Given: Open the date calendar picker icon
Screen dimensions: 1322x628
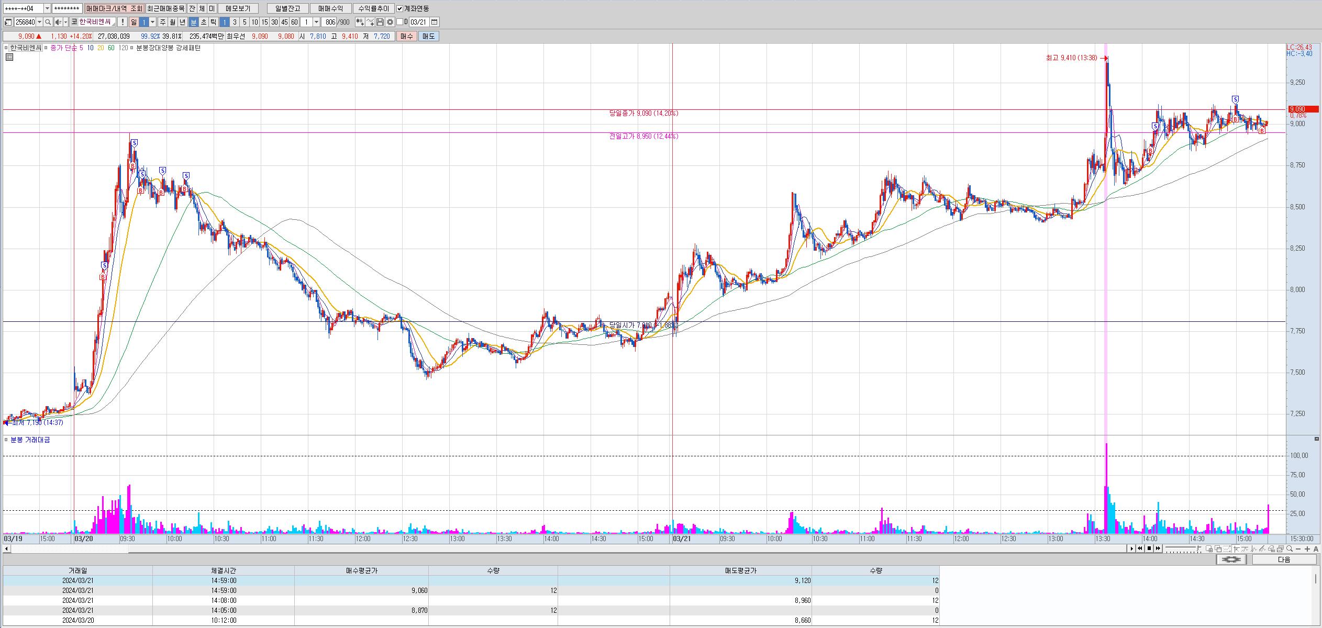Looking at the screenshot, I should (x=435, y=22).
